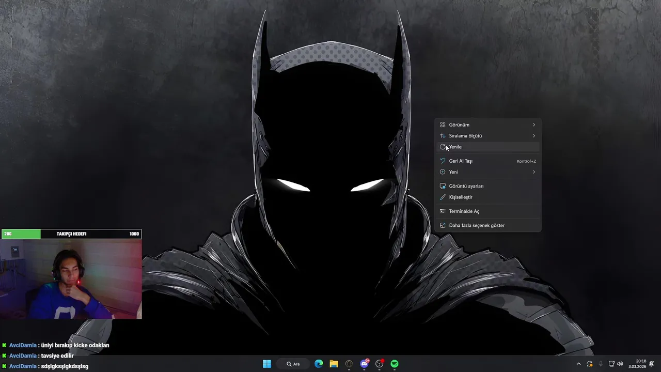Click the sync update tray icon

pyautogui.click(x=590, y=364)
